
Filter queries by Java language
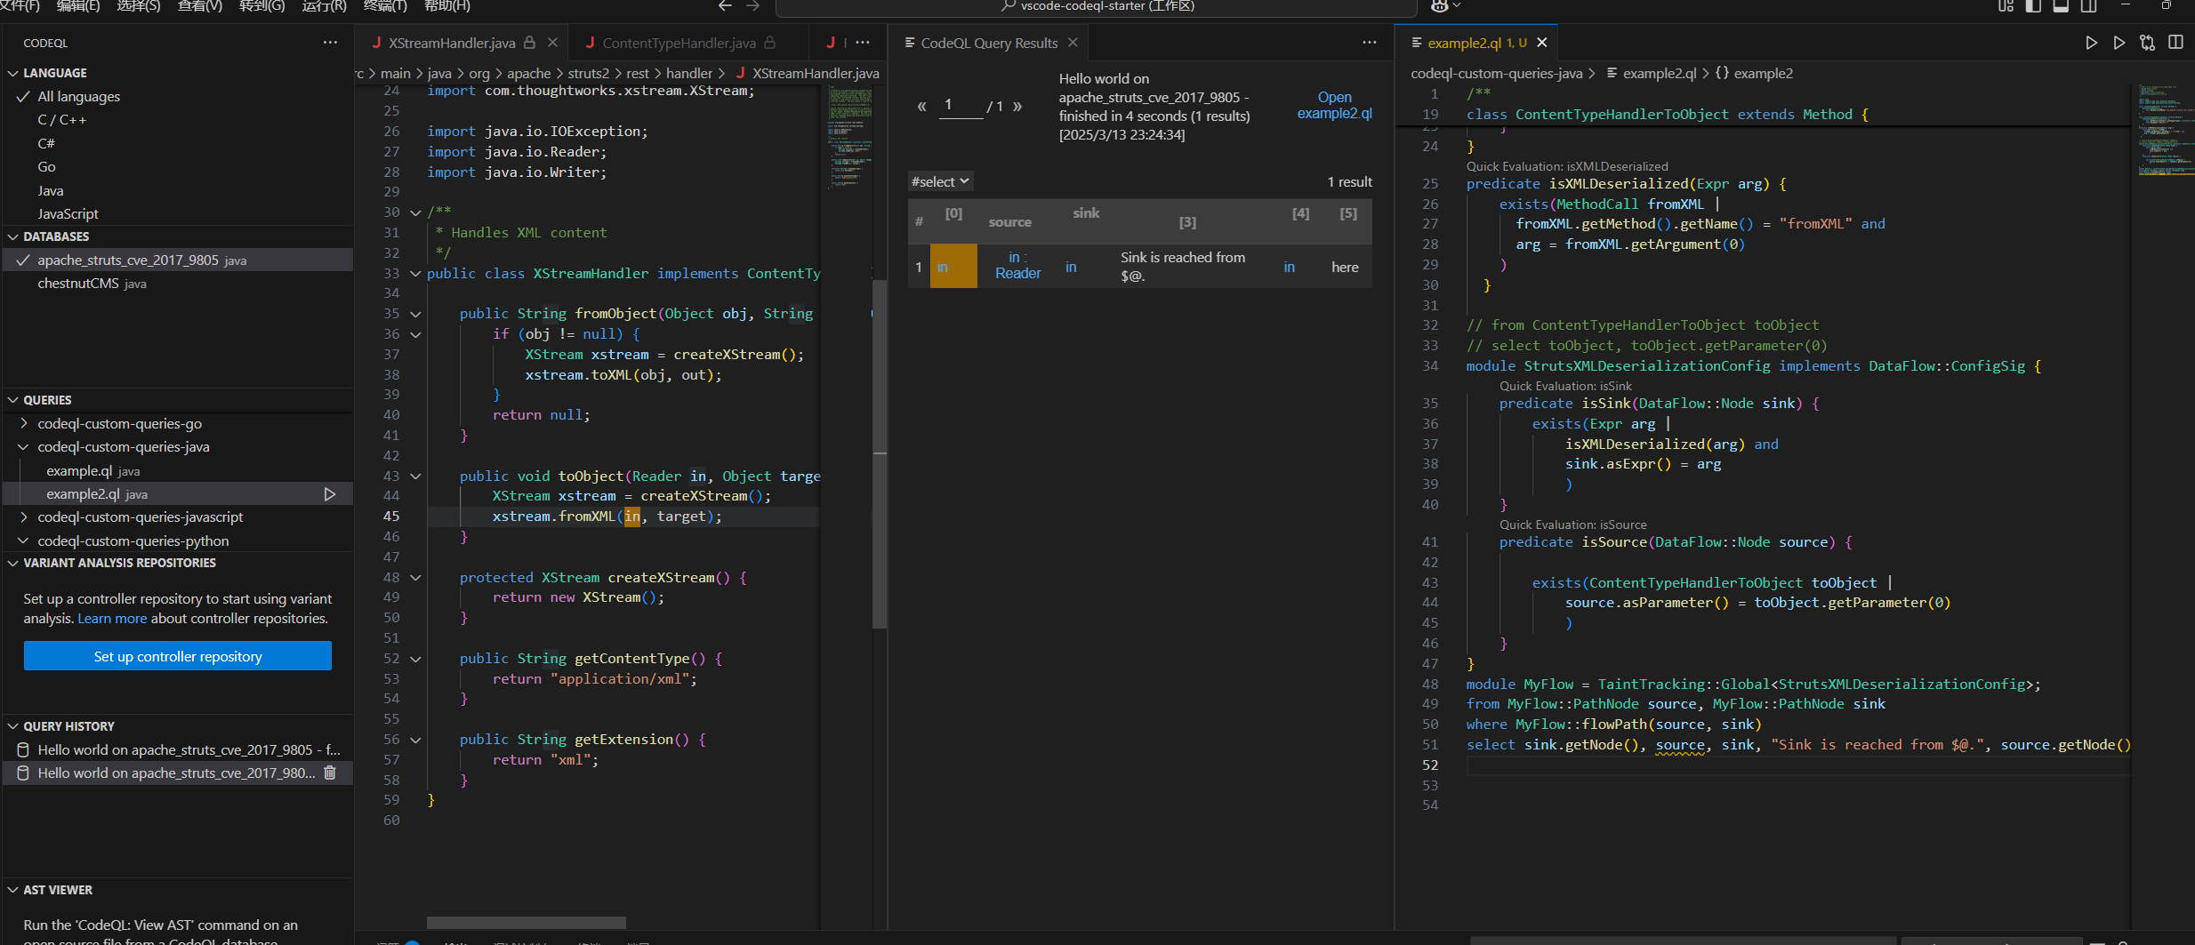[51, 191]
